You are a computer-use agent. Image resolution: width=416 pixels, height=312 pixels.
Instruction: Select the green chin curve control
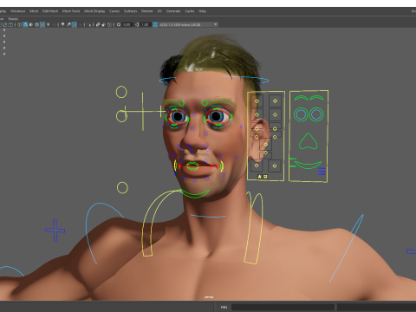(x=194, y=193)
